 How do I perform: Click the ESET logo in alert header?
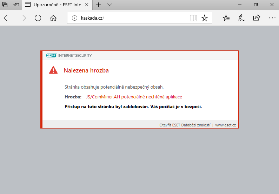coord(51,55)
